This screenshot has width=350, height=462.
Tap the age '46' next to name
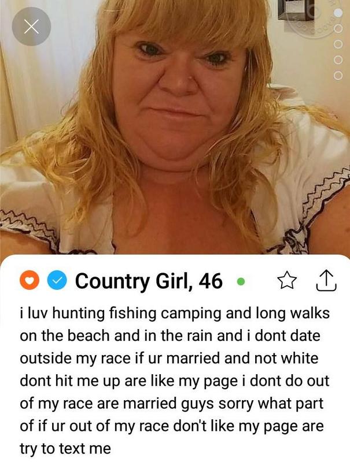coord(211,281)
